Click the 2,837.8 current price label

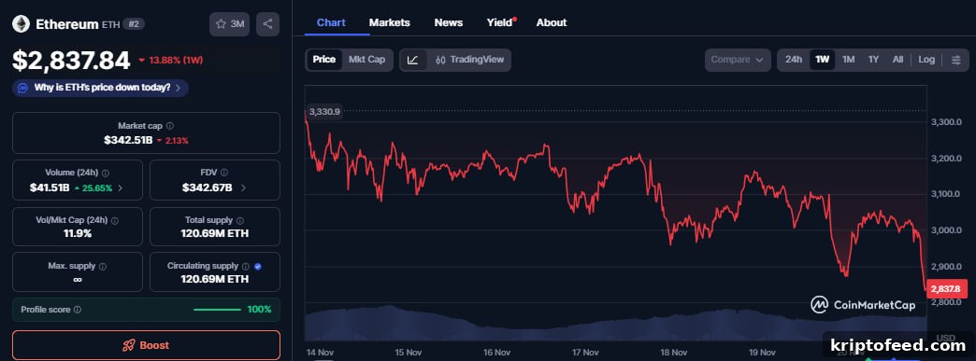coord(947,289)
